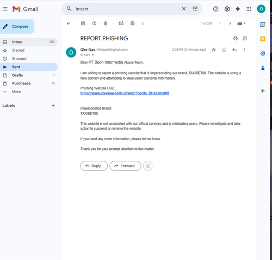Open the input tools dropdown

[x=242, y=23]
